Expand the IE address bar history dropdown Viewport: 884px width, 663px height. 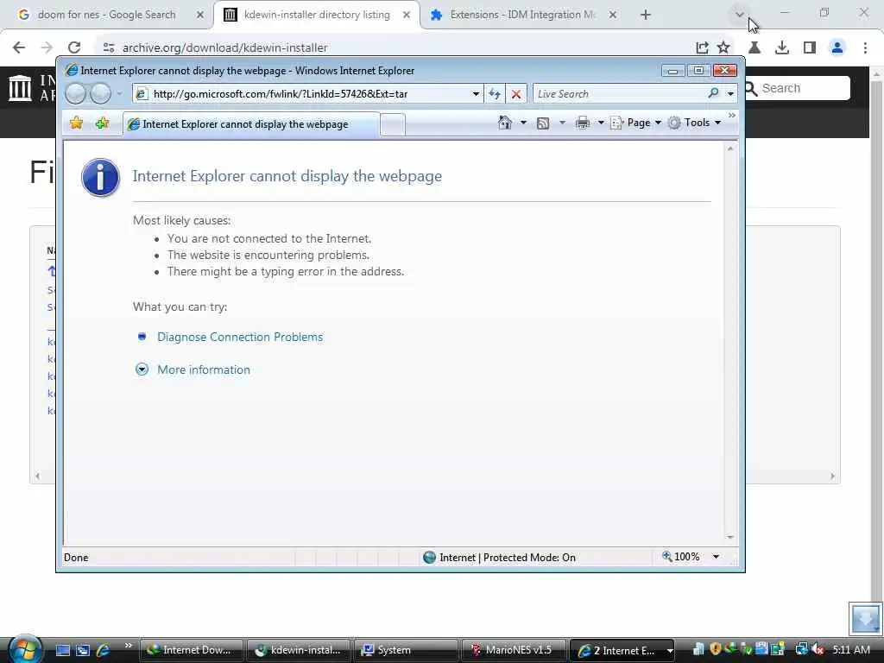[476, 94]
